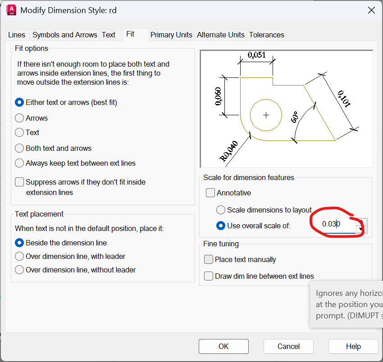Viewport: 383px width, 362px height.
Task: Select the Arrows fit option
Action: [x=19, y=118]
